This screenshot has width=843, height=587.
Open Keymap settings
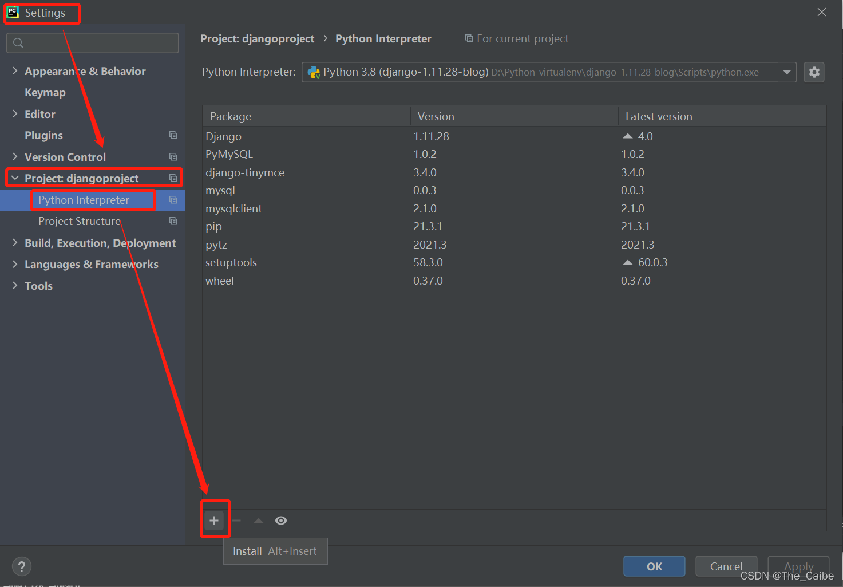click(x=45, y=92)
